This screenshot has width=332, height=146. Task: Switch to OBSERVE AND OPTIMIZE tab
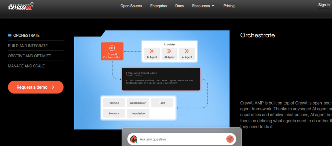[x=36, y=56]
